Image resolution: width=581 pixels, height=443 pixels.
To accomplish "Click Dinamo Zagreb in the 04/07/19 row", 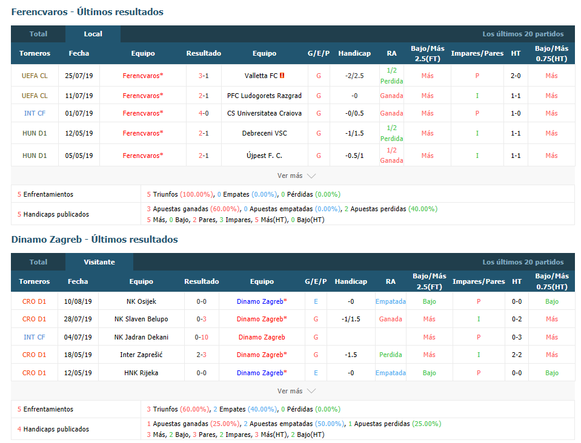I will (262, 337).
